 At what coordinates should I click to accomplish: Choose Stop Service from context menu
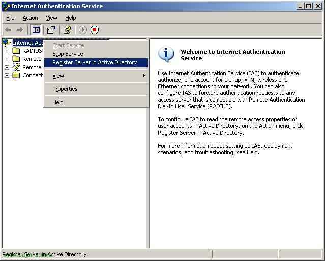click(96, 54)
